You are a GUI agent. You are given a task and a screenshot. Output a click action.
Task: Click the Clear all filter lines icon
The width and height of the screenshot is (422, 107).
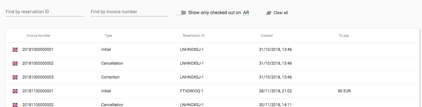coord(269,13)
